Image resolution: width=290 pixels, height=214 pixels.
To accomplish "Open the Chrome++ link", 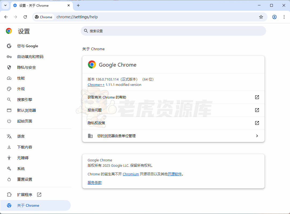I will 96,85.
